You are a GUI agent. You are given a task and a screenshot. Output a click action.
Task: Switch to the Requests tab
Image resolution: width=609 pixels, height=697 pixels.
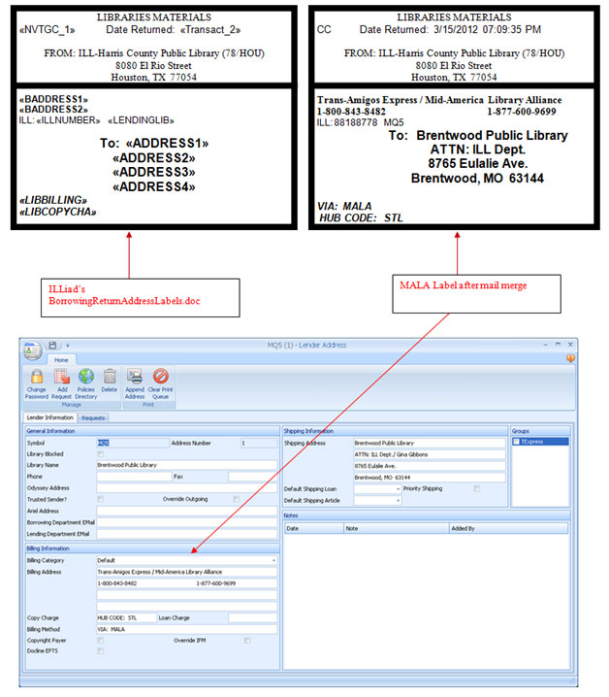[93, 417]
